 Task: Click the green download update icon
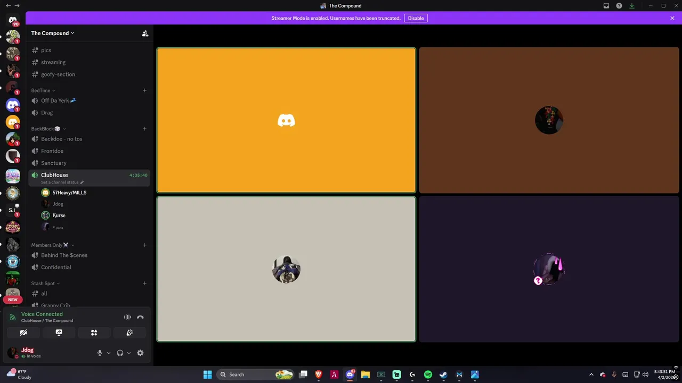[632, 6]
